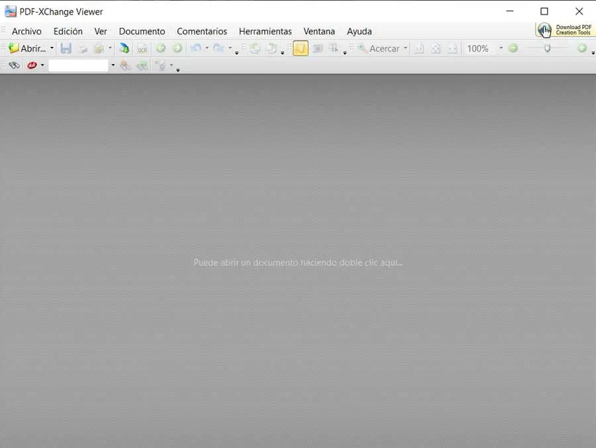Click the search options icon

coord(161,66)
